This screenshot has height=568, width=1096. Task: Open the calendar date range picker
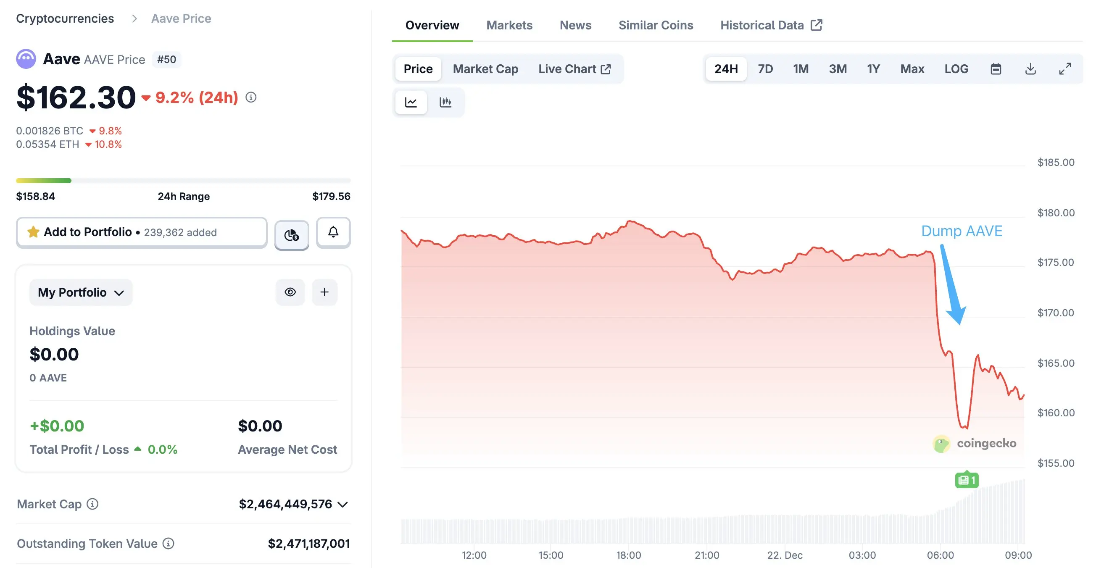click(996, 69)
